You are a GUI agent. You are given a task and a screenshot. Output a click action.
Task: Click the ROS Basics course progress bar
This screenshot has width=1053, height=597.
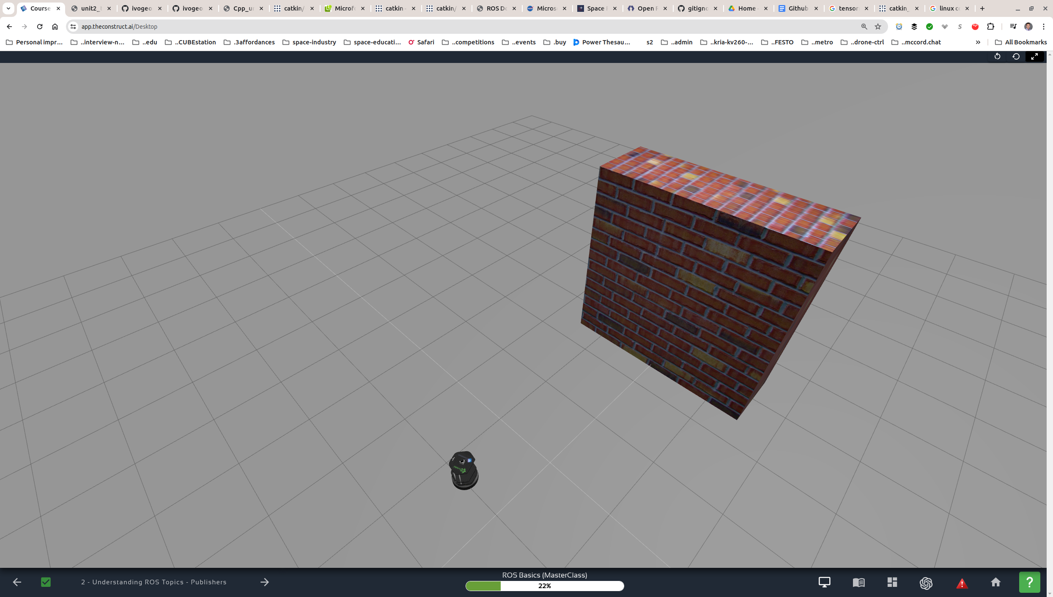(x=545, y=586)
